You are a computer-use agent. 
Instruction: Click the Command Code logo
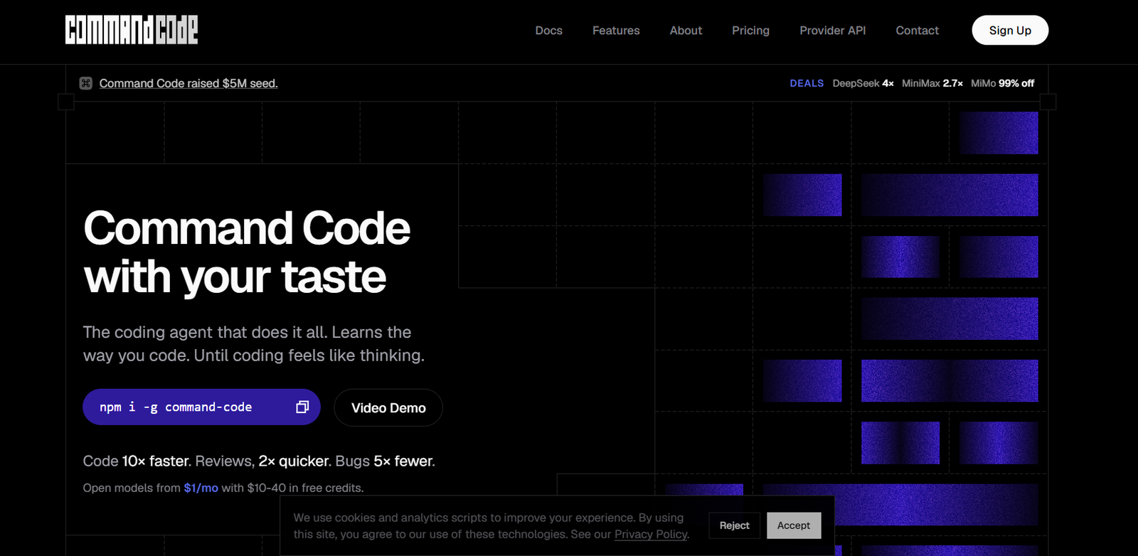tap(132, 30)
